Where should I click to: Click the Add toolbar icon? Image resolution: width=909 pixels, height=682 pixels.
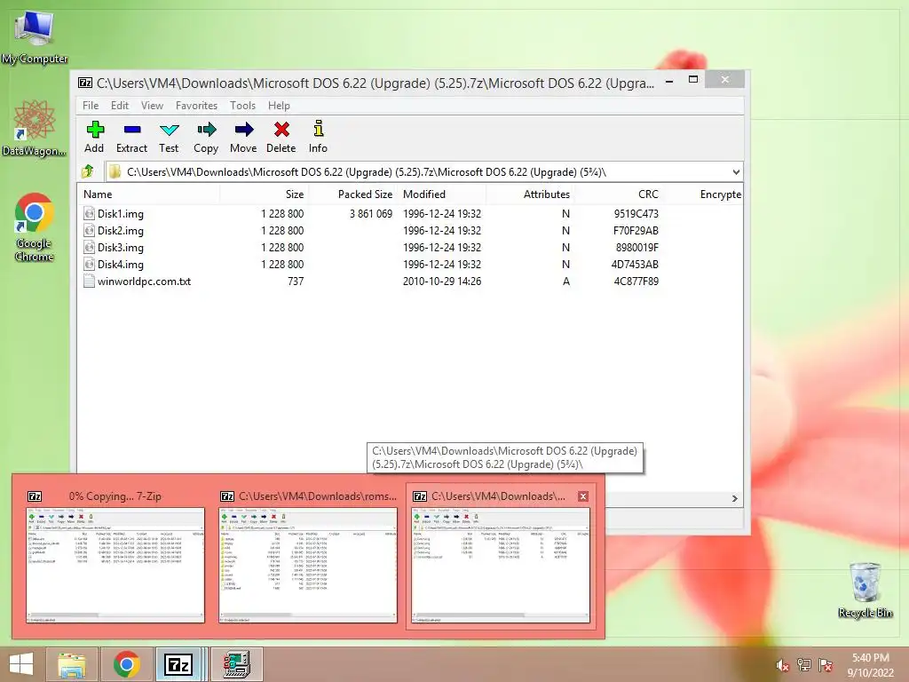94,130
